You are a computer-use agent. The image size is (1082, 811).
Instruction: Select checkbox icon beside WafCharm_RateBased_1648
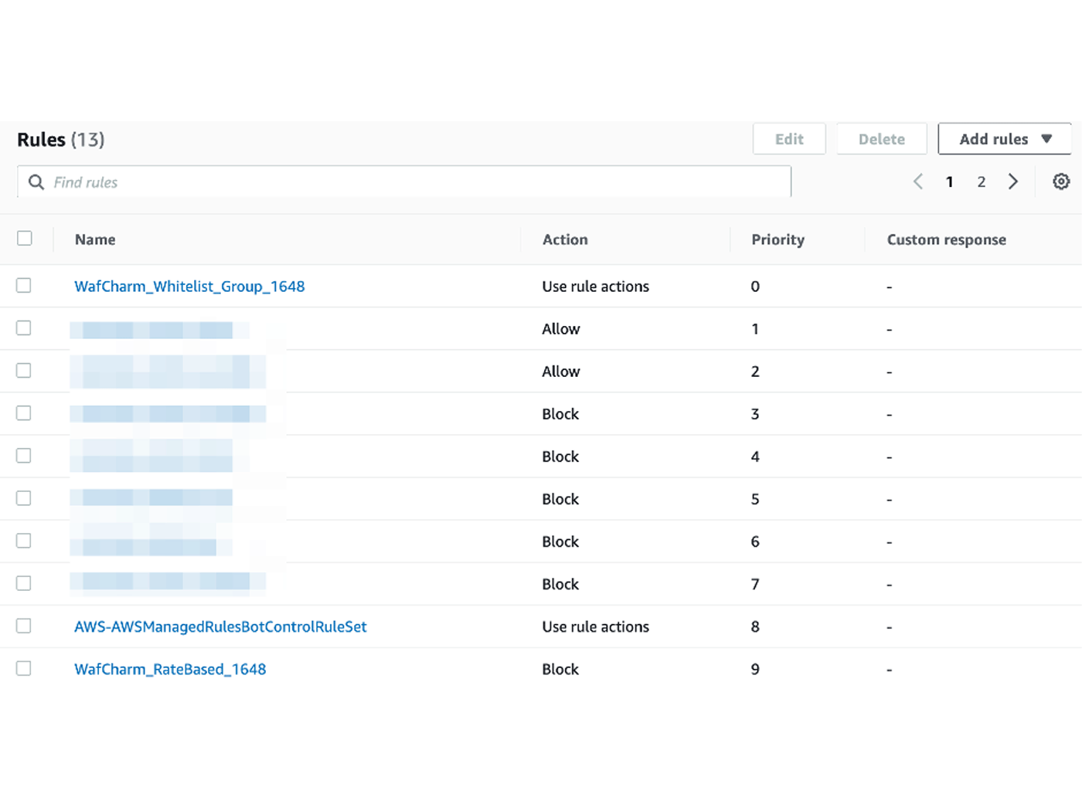point(23,668)
